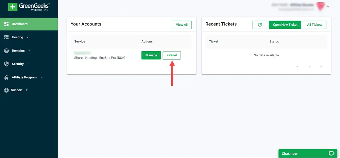Click the Support lifebuoy icon
The image size is (340, 158).
pos(6,90)
